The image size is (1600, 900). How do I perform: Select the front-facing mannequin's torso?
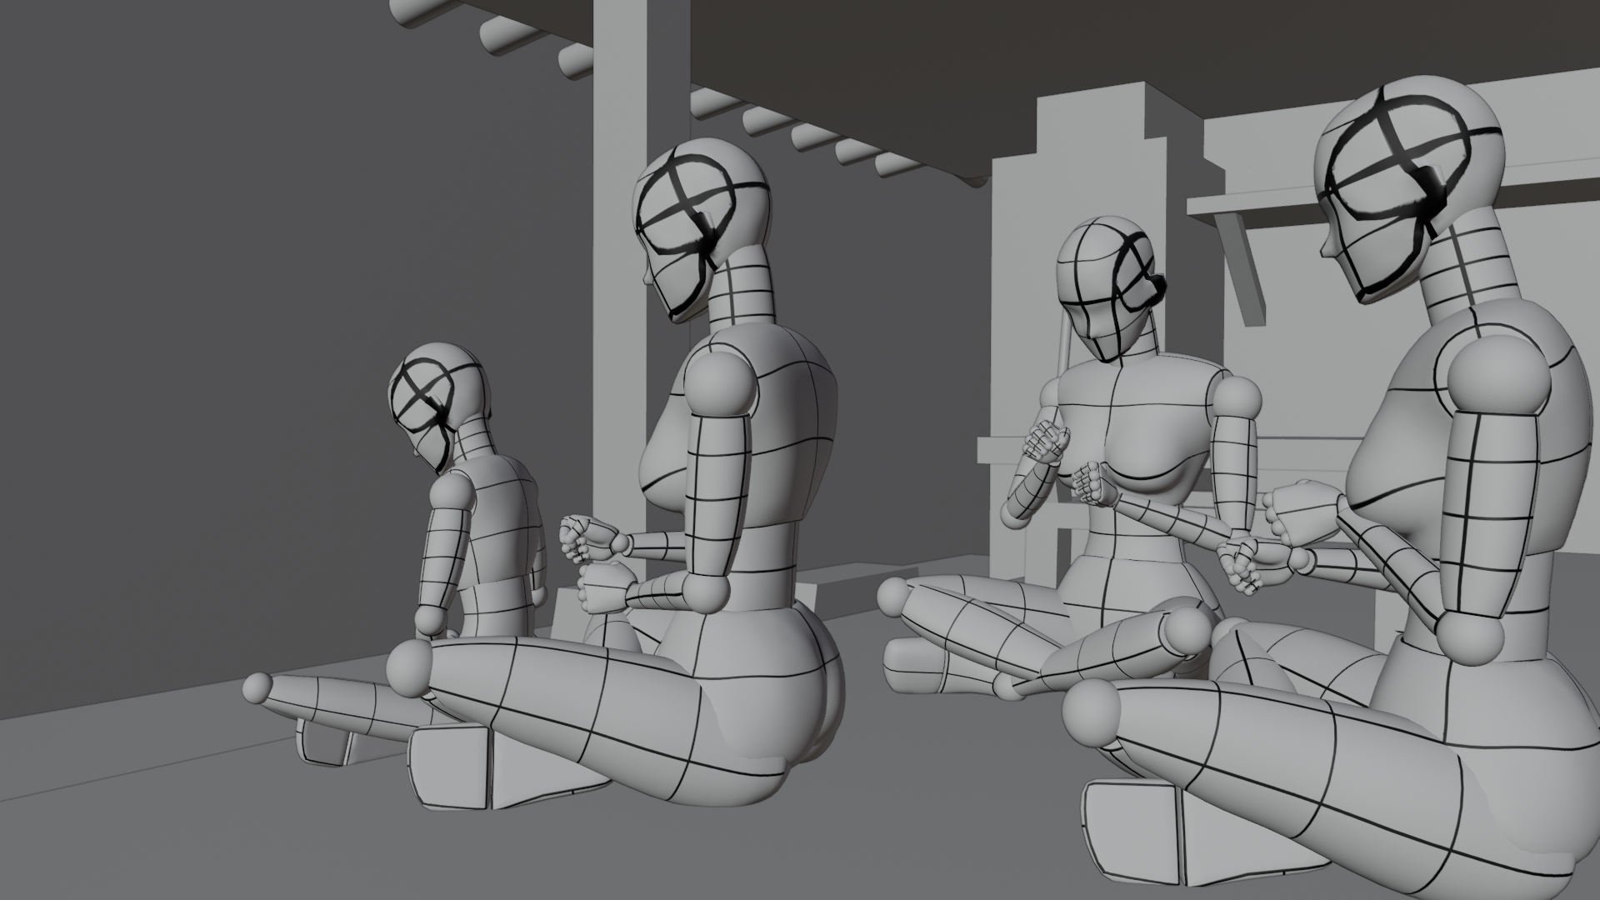point(1132,454)
